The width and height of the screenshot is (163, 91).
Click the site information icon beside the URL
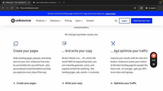tap(18, 8)
